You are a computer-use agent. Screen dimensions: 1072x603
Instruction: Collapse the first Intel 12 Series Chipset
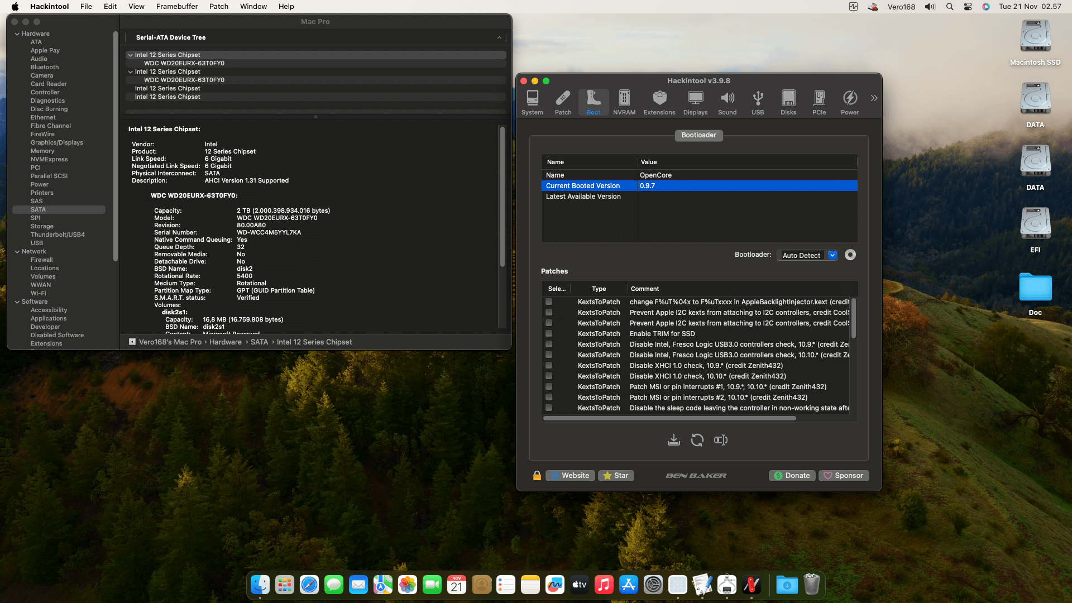pyautogui.click(x=130, y=55)
